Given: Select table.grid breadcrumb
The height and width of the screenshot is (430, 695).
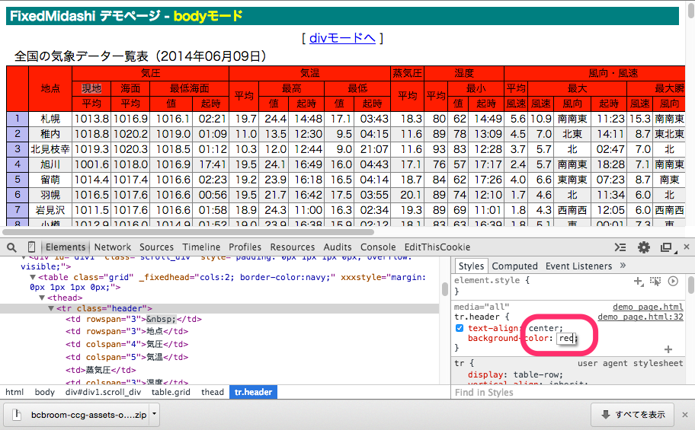Looking at the screenshot, I should click(x=171, y=392).
